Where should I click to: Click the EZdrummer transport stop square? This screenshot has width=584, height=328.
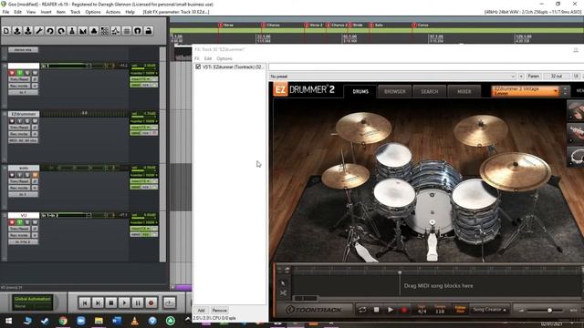377,310
